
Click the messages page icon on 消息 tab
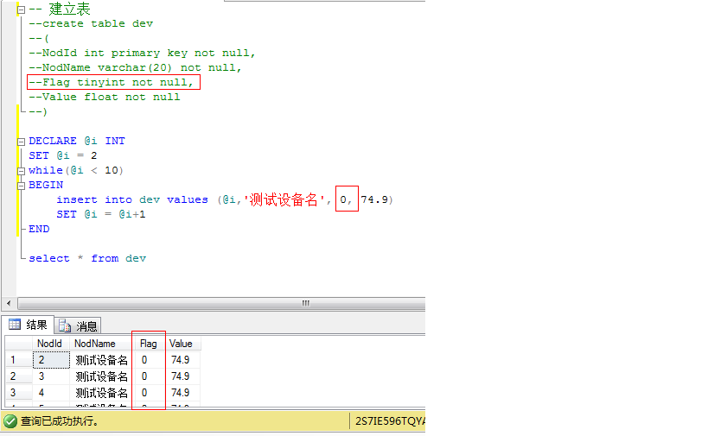point(64,325)
